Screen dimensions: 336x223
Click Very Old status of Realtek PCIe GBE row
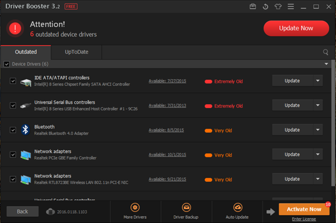click(x=218, y=155)
